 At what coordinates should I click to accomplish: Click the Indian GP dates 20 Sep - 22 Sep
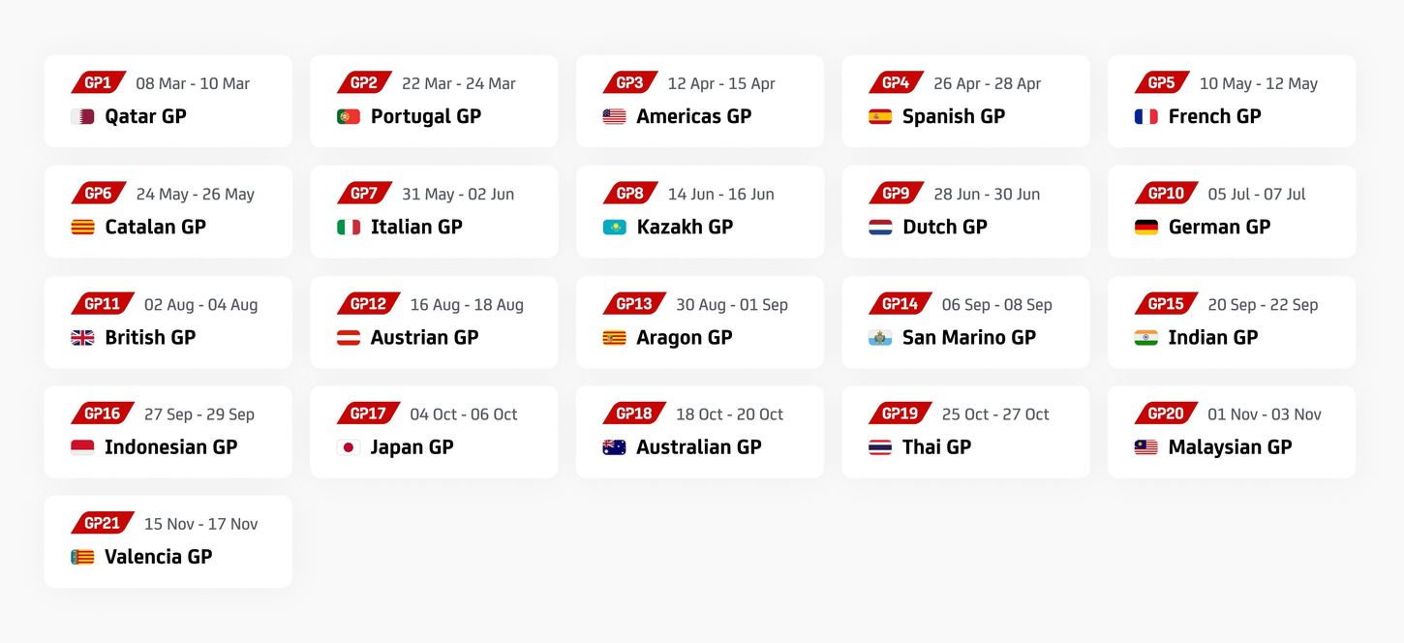pos(1263,305)
